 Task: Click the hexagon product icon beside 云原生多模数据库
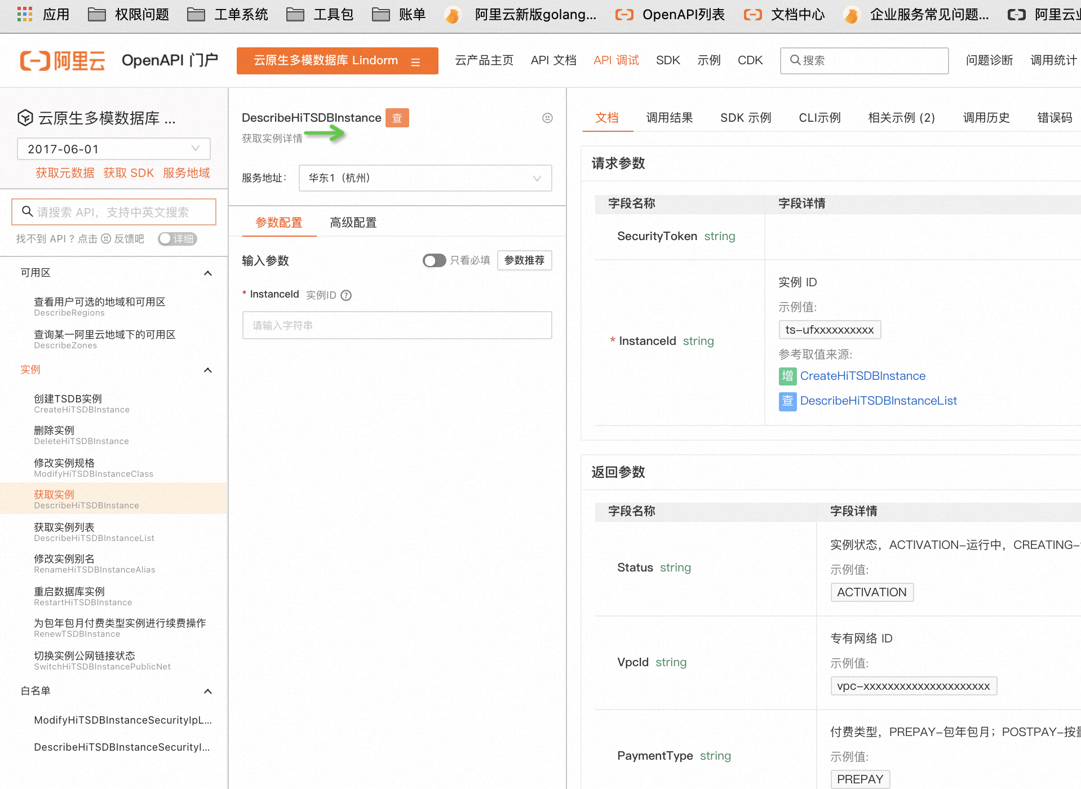[x=25, y=118]
